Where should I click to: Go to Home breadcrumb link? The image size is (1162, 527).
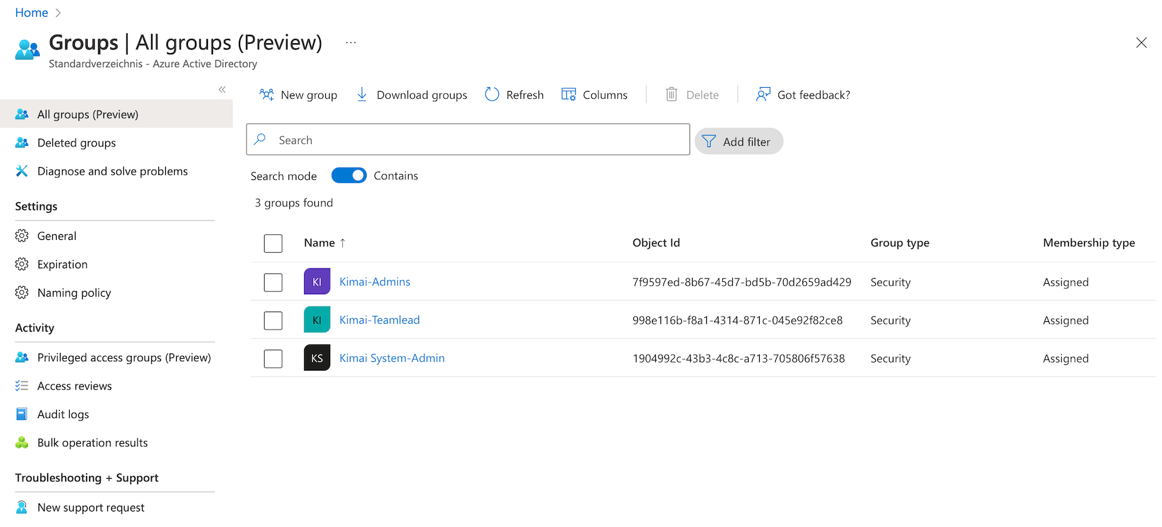(x=32, y=13)
